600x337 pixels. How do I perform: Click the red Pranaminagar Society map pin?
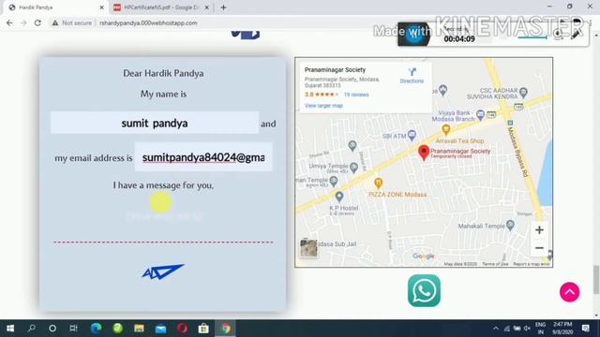click(x=423, y=153)
